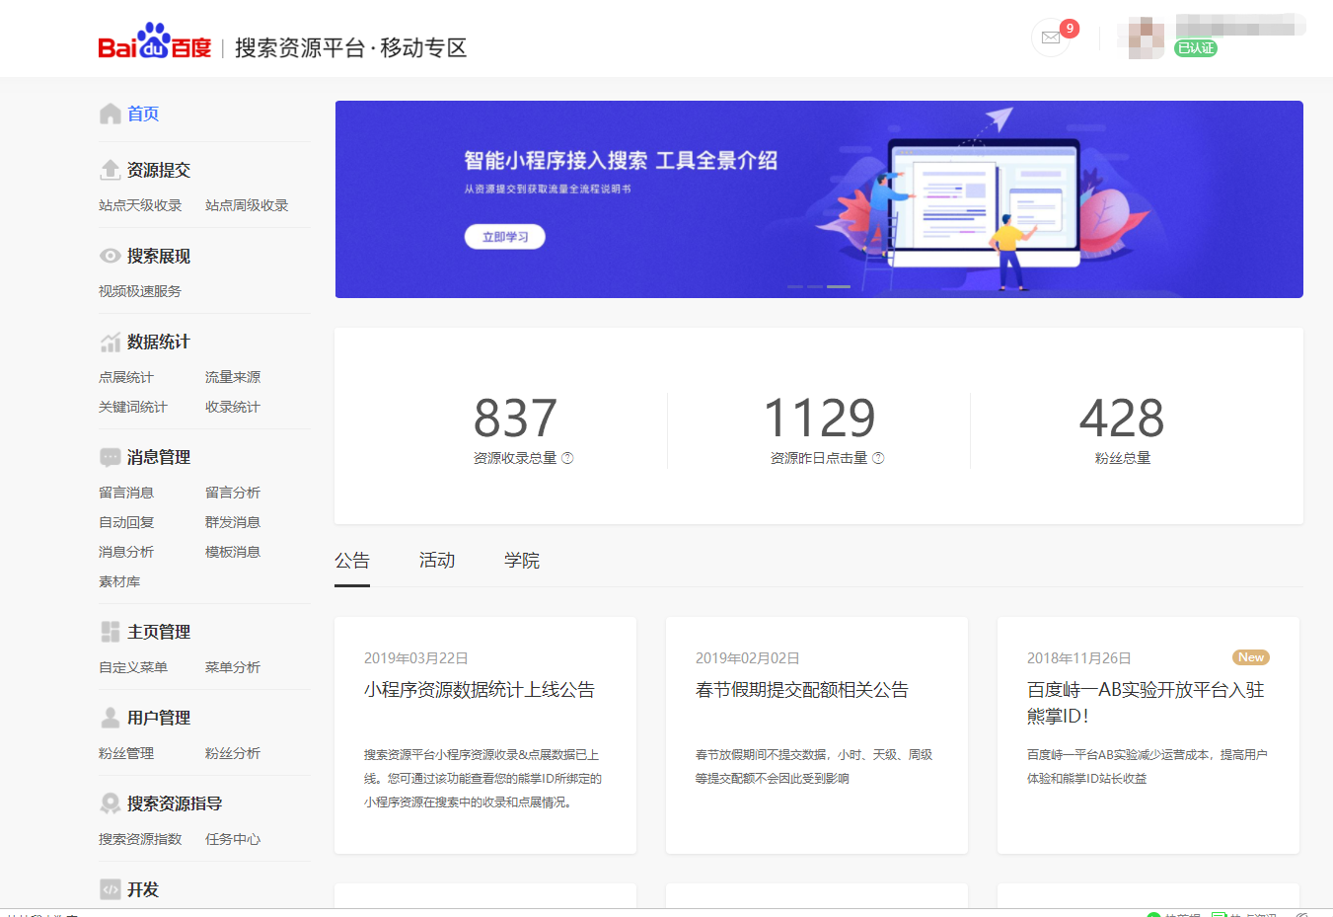1333x917 pixels.
Task: Go to 首页 in sidebar
Action: tap(143, 114)
